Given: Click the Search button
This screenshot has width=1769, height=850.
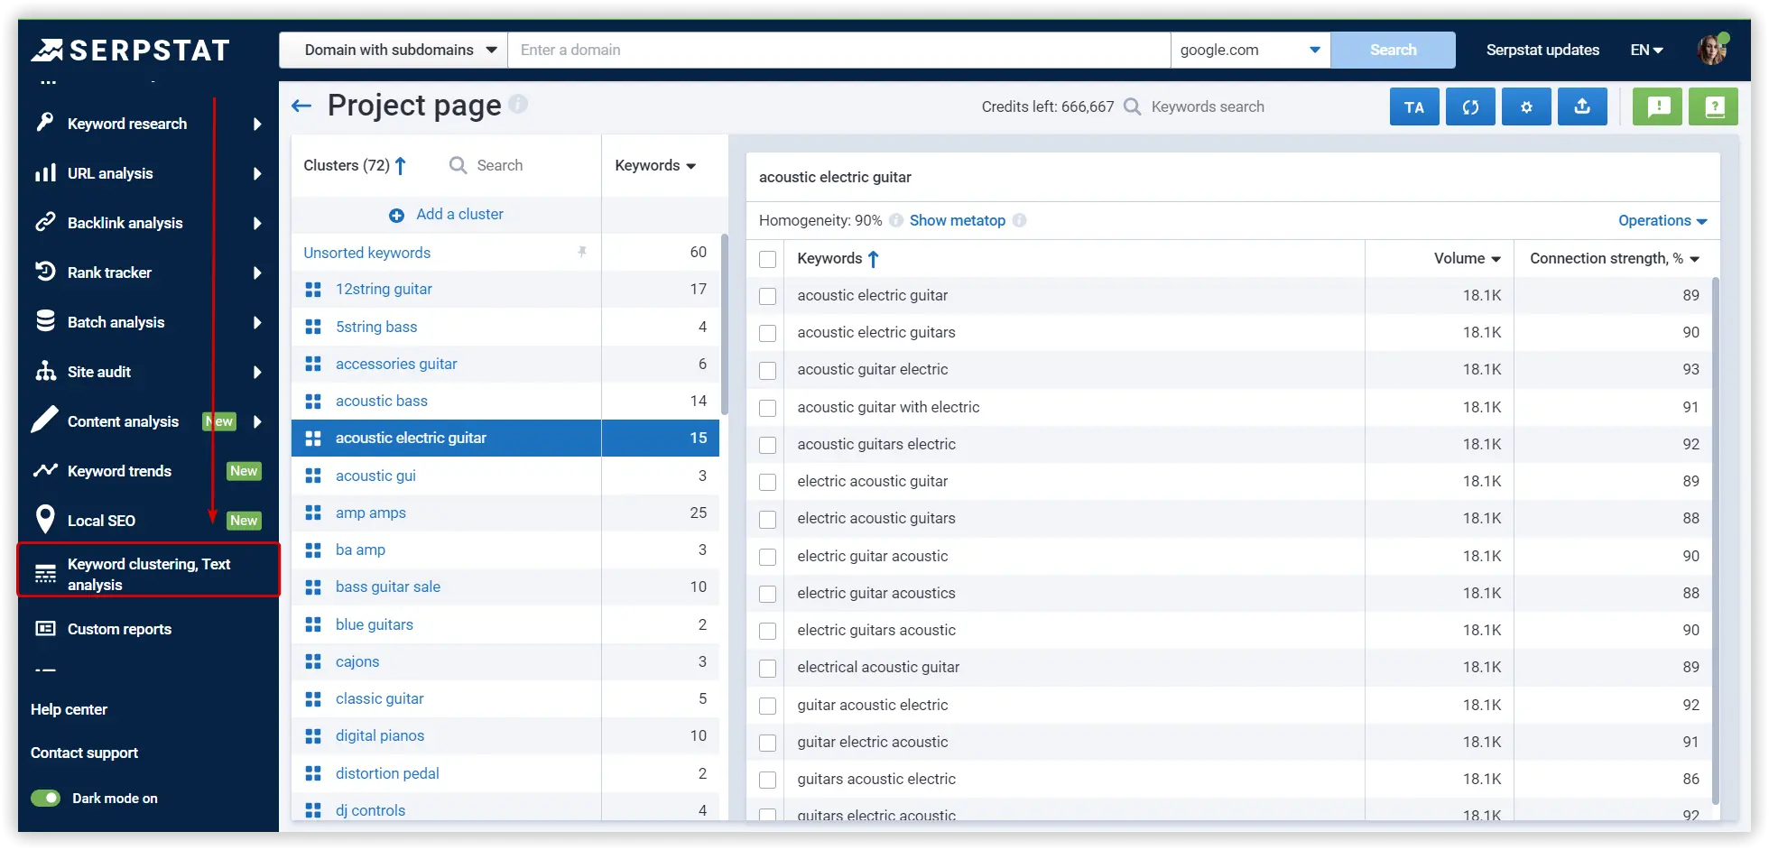Looking at the screenshot, I should 1394,50.
